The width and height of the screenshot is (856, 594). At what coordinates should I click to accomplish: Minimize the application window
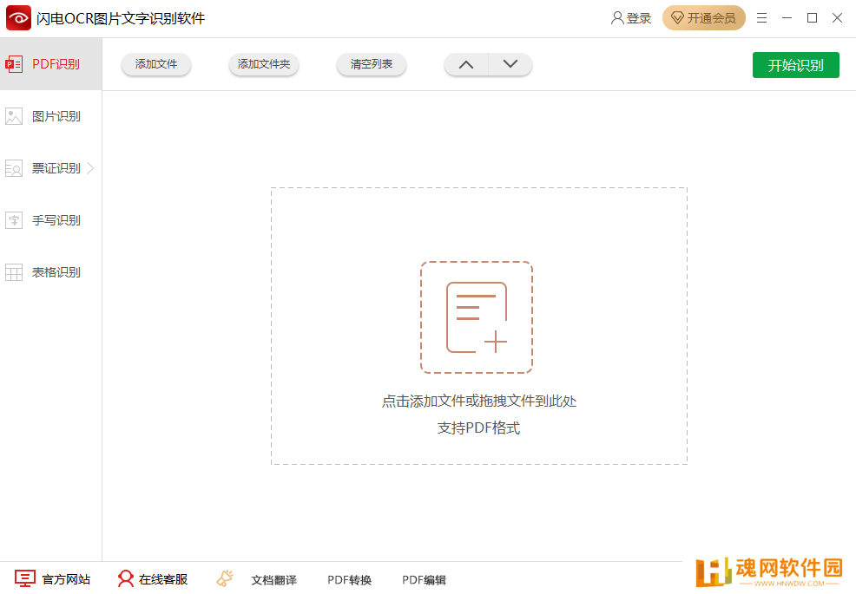pyautogui.click(x=787, y=18)
